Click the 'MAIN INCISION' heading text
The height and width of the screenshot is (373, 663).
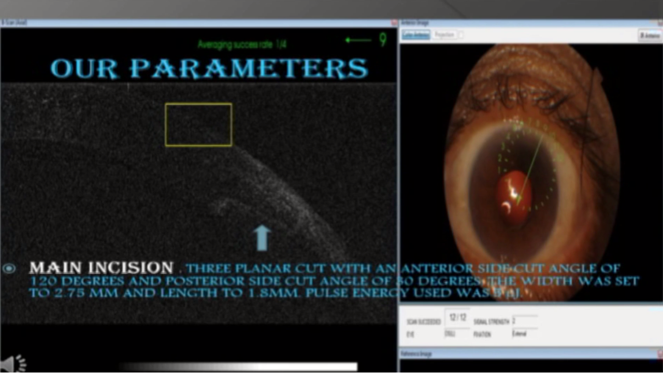point(101,268)
